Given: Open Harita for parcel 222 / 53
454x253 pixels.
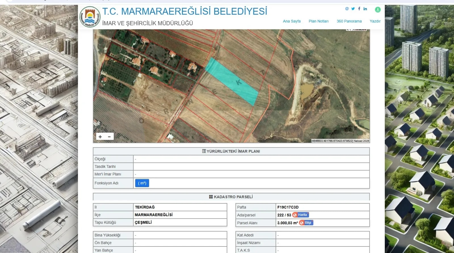Looking at the screenshot, I should (300, 215).
